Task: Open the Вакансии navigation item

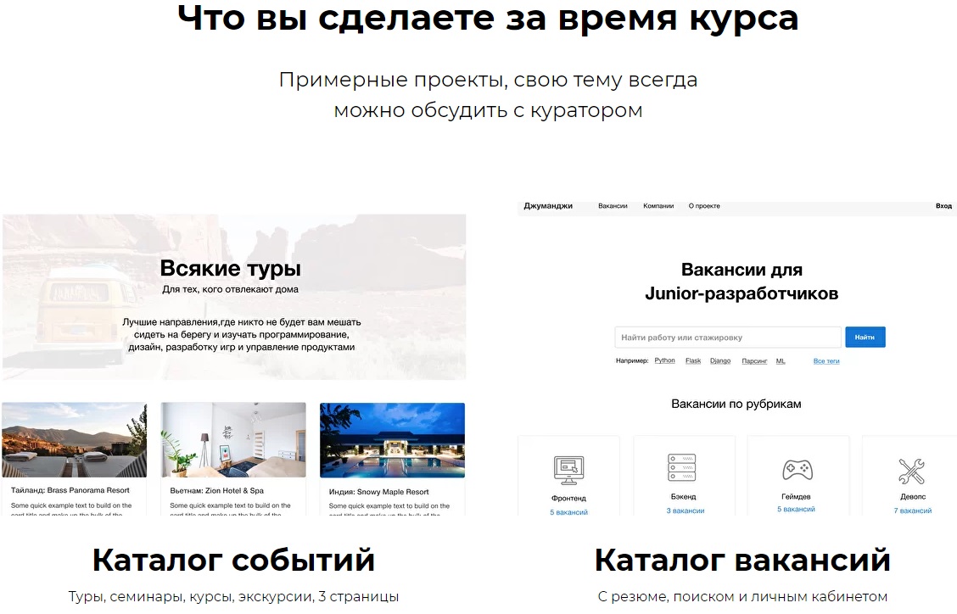Action: coord(613,205)
